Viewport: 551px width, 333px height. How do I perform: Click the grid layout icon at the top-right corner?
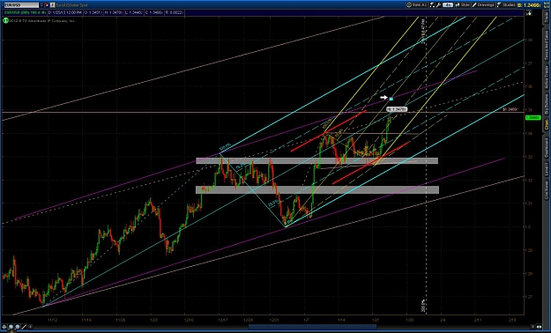click(546, 5)
